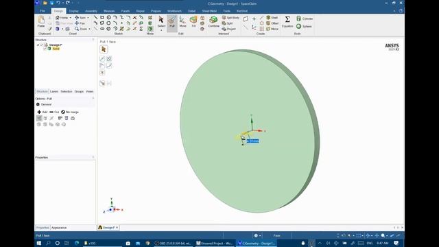Screen dimensions: 439x247
Task: Click the Undo icon in title bar
Action: [x=58, y=3]
